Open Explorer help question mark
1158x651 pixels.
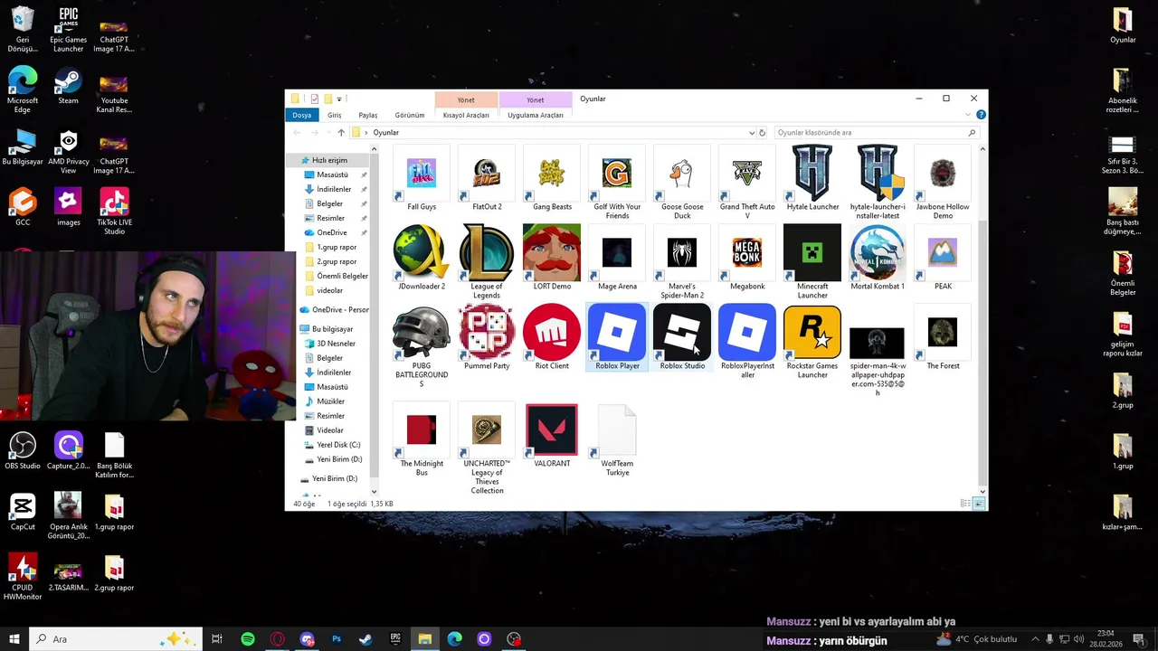[981, 115]
